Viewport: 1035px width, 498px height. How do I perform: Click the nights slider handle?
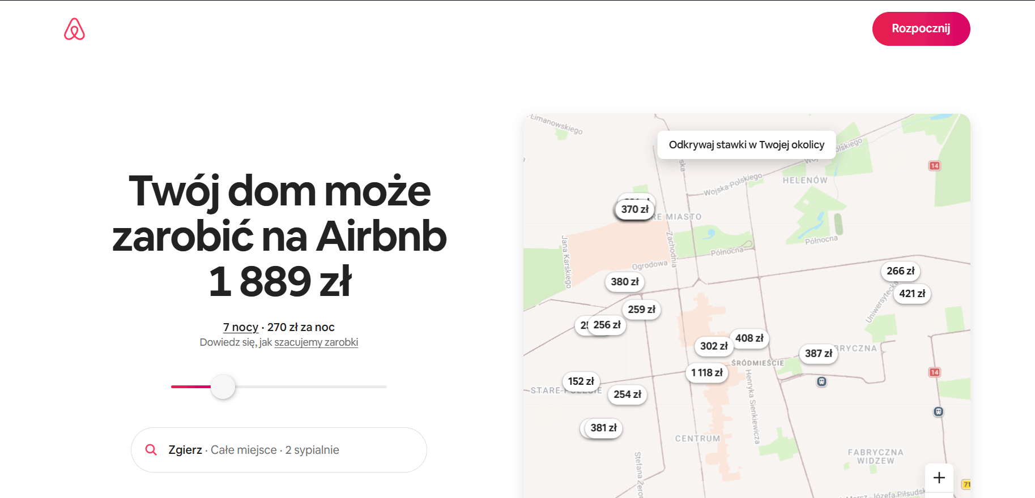223,387
